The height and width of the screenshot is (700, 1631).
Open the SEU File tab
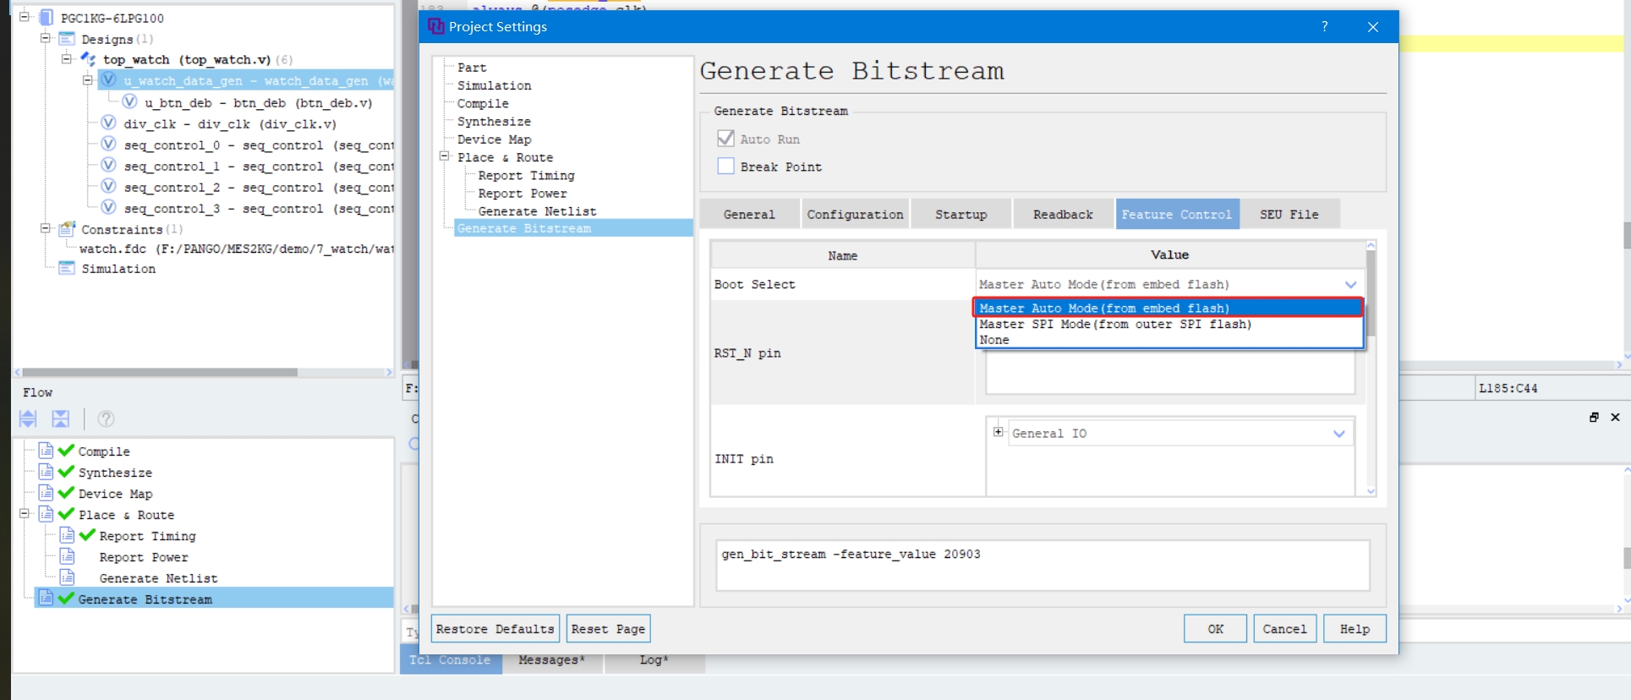[1289, 215]
